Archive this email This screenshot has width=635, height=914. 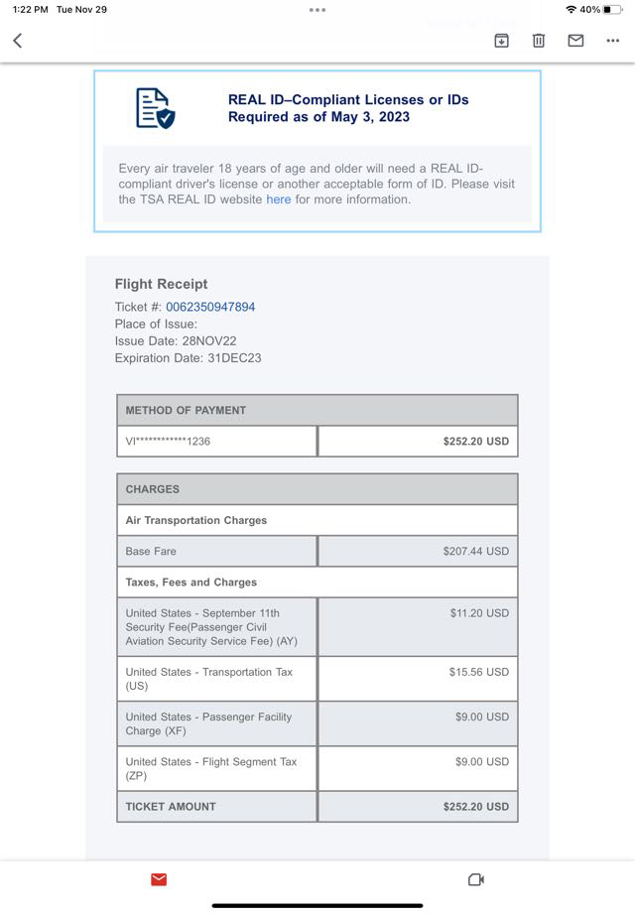[x=502, y=41]
